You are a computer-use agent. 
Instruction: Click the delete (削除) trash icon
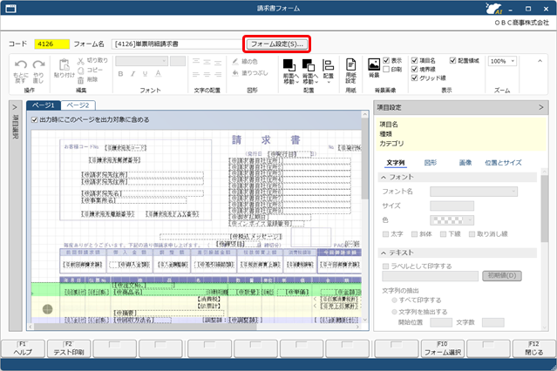pos(81,80)
